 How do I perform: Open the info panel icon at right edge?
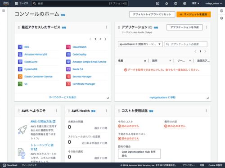click(221, 11)
